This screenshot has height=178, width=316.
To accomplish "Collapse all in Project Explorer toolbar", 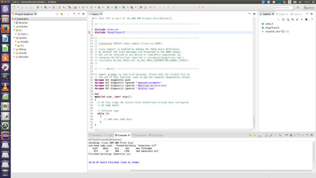I will (57, 14).
